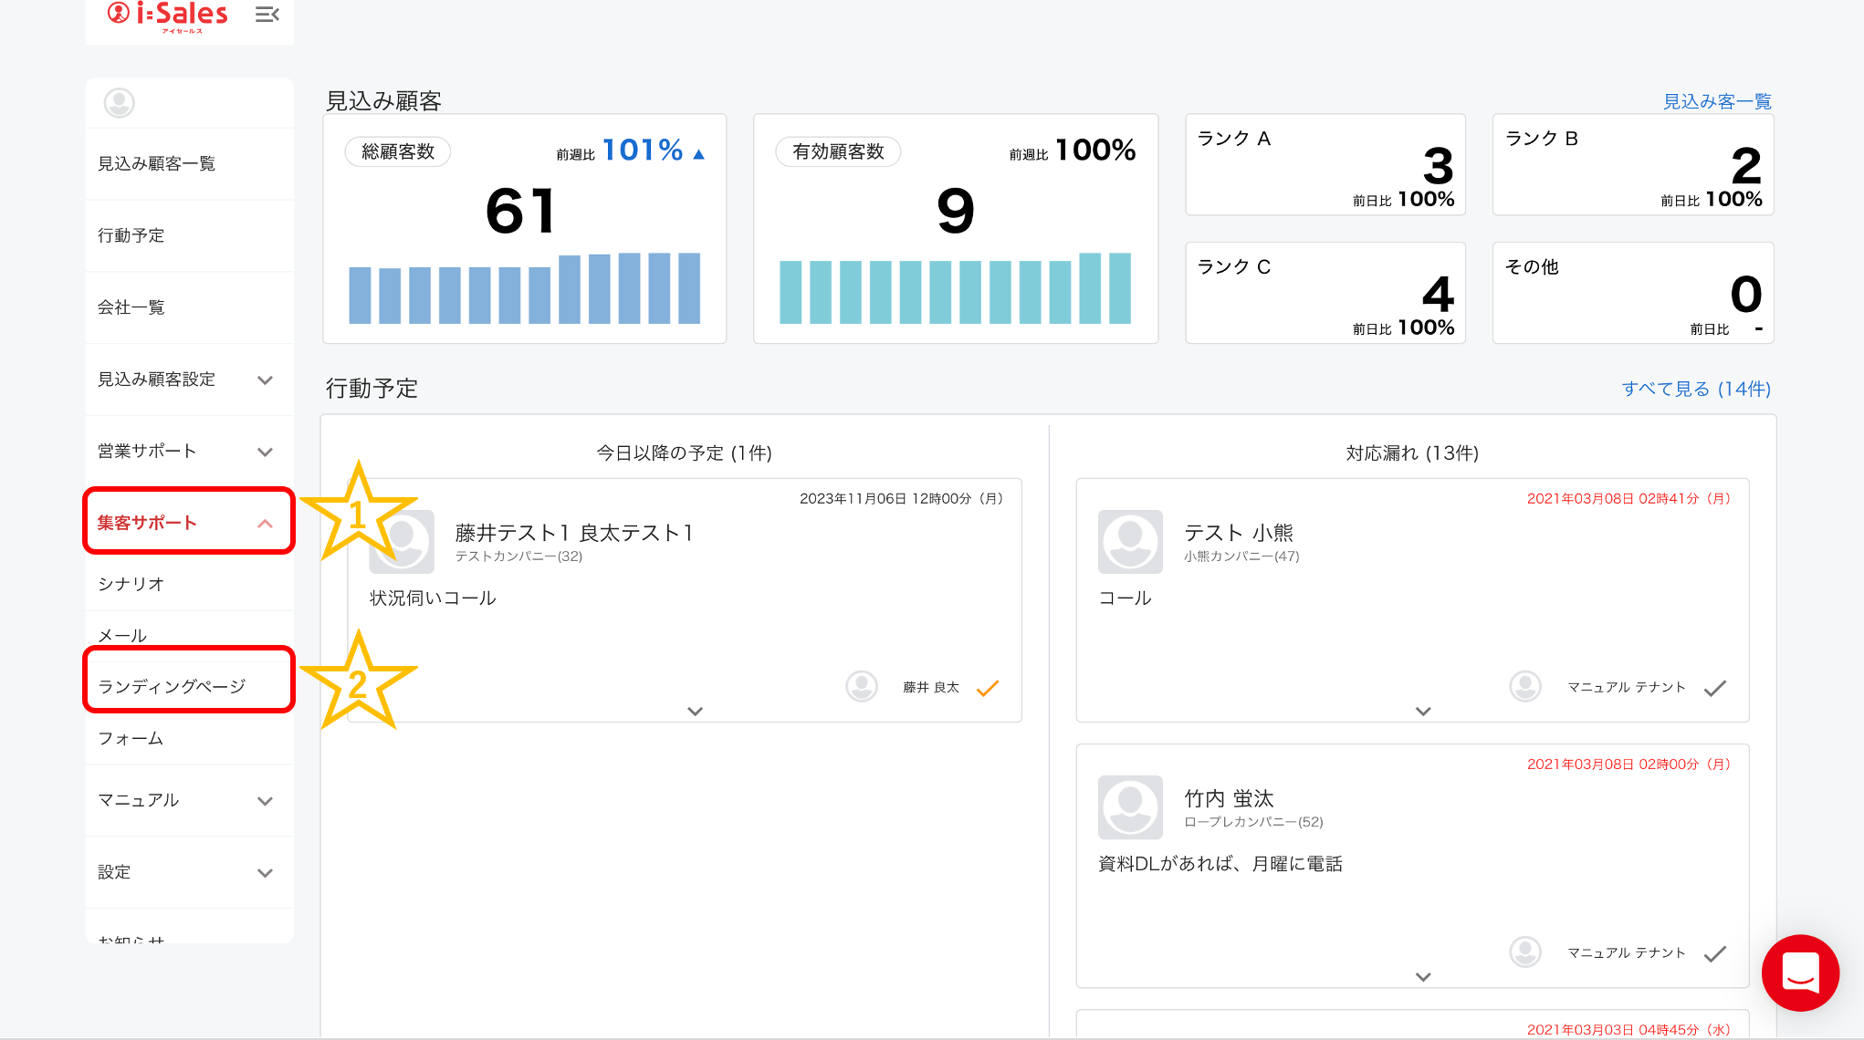Open ランディングページ in sidebar
The height and width of the screenshot is (1040, 1864).
click(x=172, y=686)
